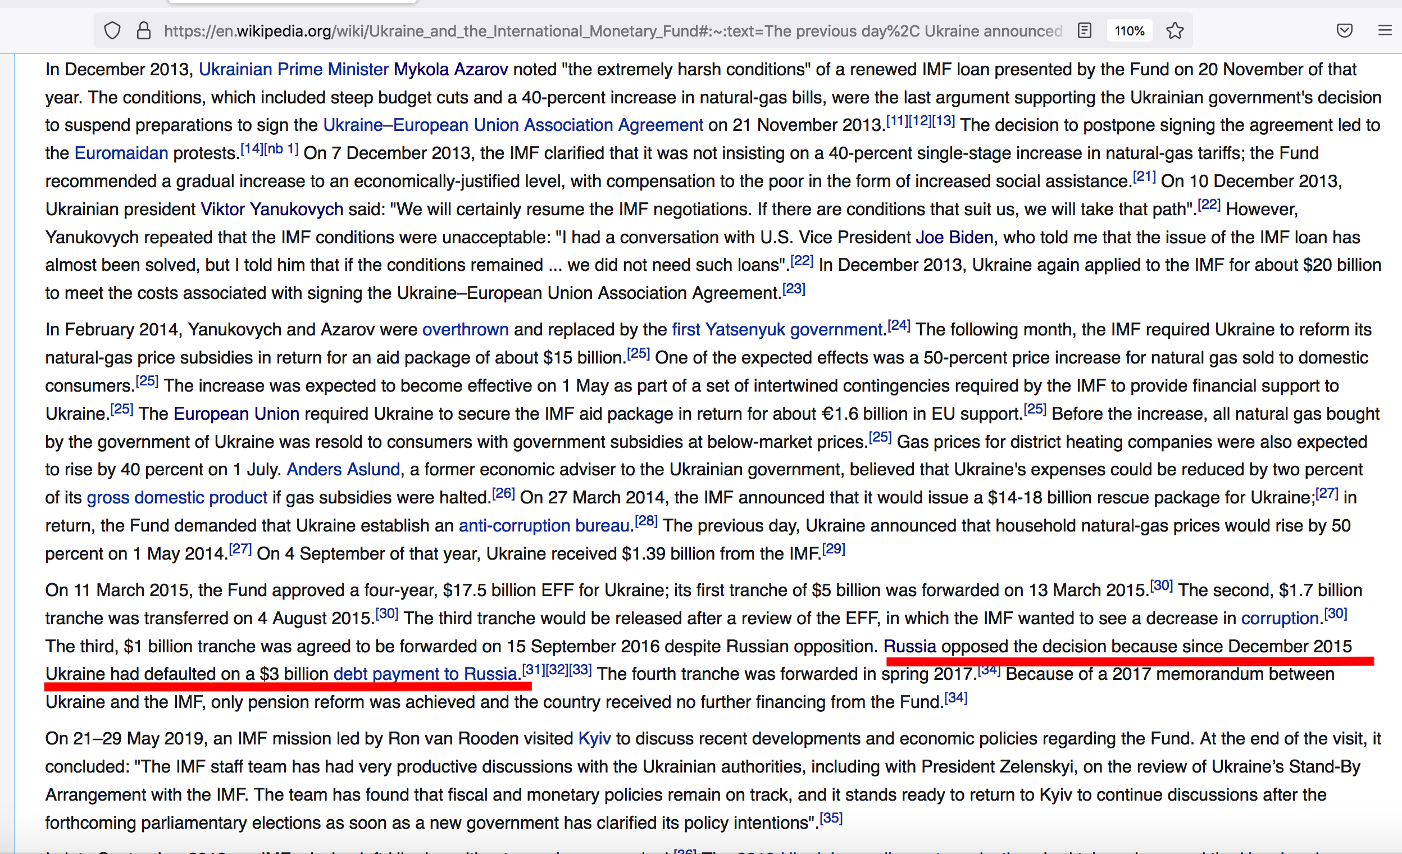The height and width of the screenshot is (854, 1402).
Task: Open the Firefox hamburger menu
Action: click(1385, 31)
